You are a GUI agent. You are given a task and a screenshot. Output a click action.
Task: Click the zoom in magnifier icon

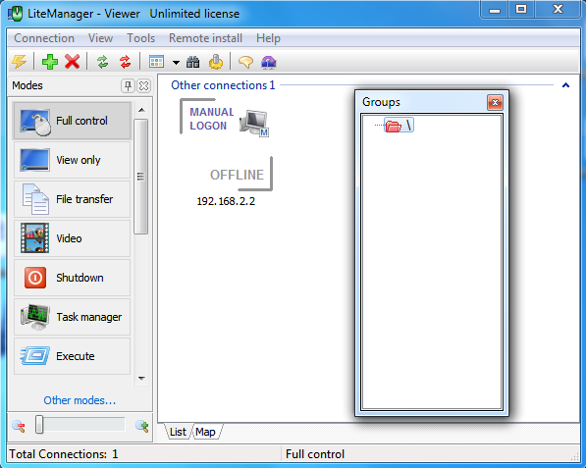142,426
